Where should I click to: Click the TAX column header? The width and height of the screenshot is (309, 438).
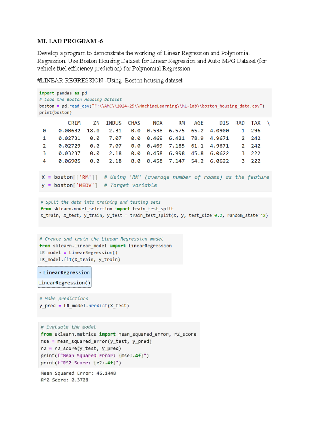(256, 123)
